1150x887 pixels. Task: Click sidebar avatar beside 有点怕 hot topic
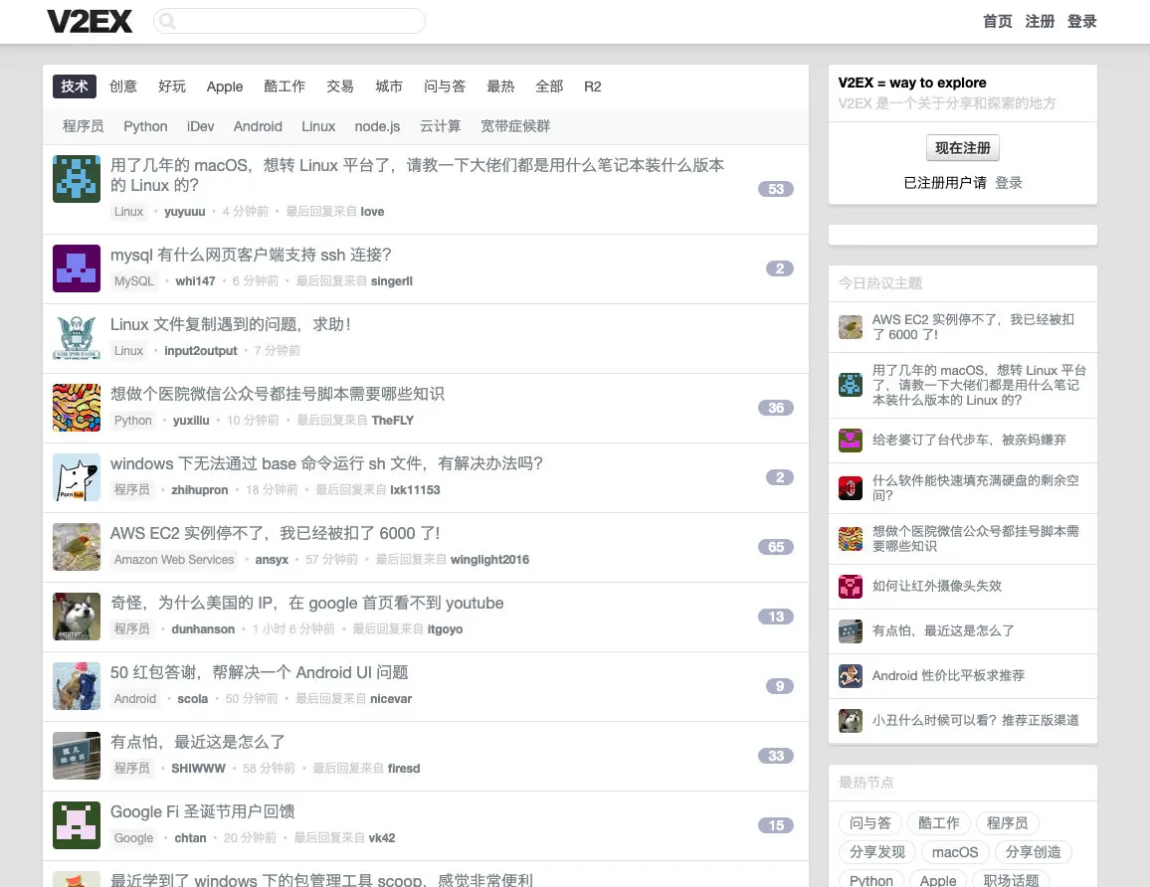[851, 631]
